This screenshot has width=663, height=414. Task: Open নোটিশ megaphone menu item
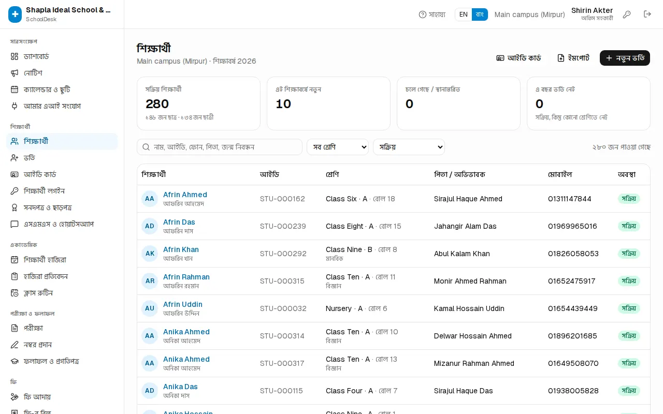(62, 73)
